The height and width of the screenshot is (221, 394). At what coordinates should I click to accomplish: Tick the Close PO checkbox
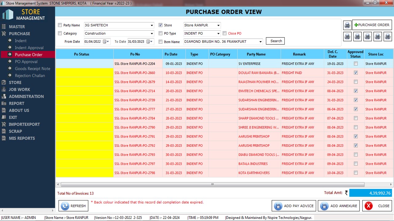tap(225, 33)
